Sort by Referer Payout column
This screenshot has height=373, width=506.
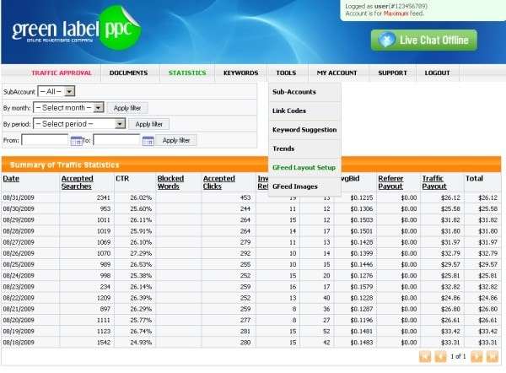(390, 182)
